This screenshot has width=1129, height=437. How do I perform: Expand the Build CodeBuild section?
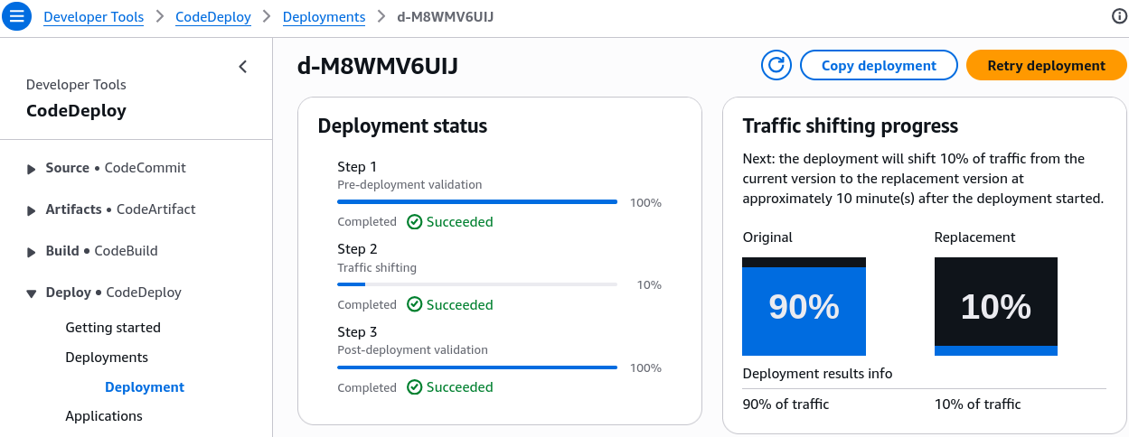[33, 251]
